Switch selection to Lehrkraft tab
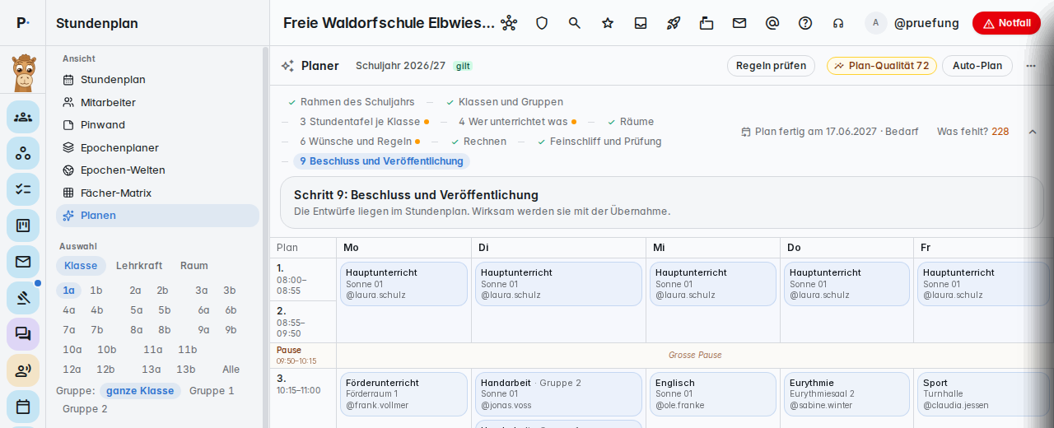This screenshot has height=428, width=1054. coord(139,266)
